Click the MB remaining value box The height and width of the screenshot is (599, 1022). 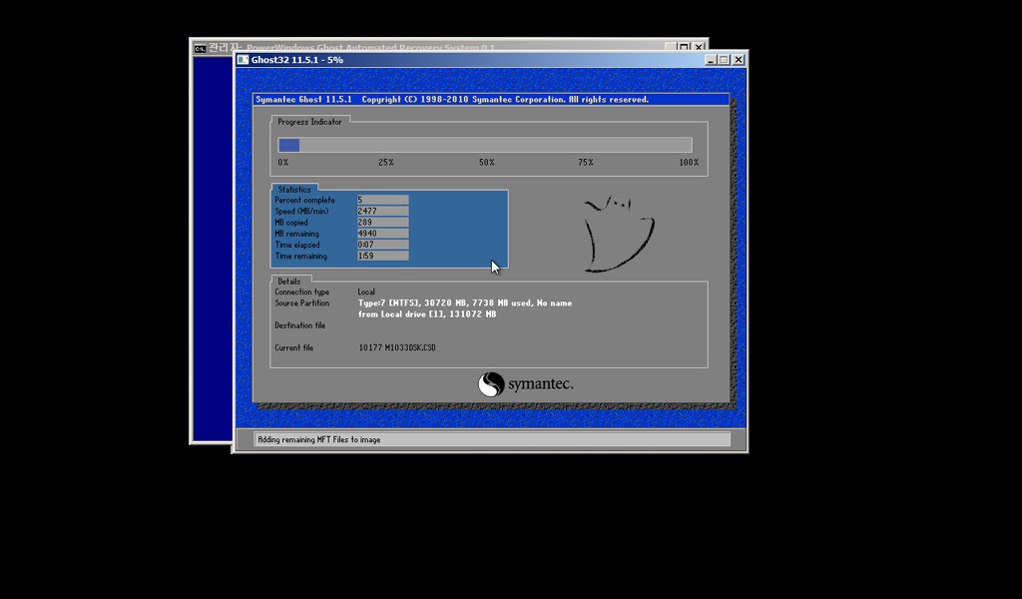(x=382, y=234)
